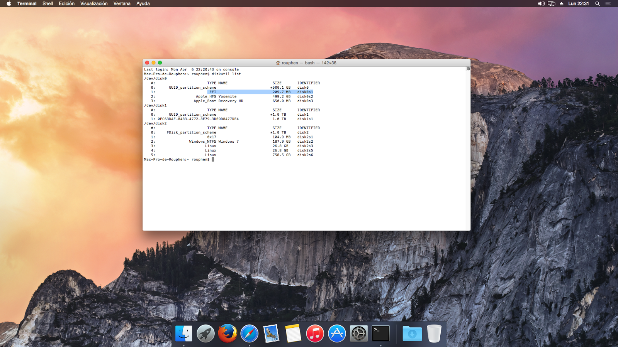Click the '209.7 MB' size value
Viewport: 618px width, 347px height.
pos(282,92)
